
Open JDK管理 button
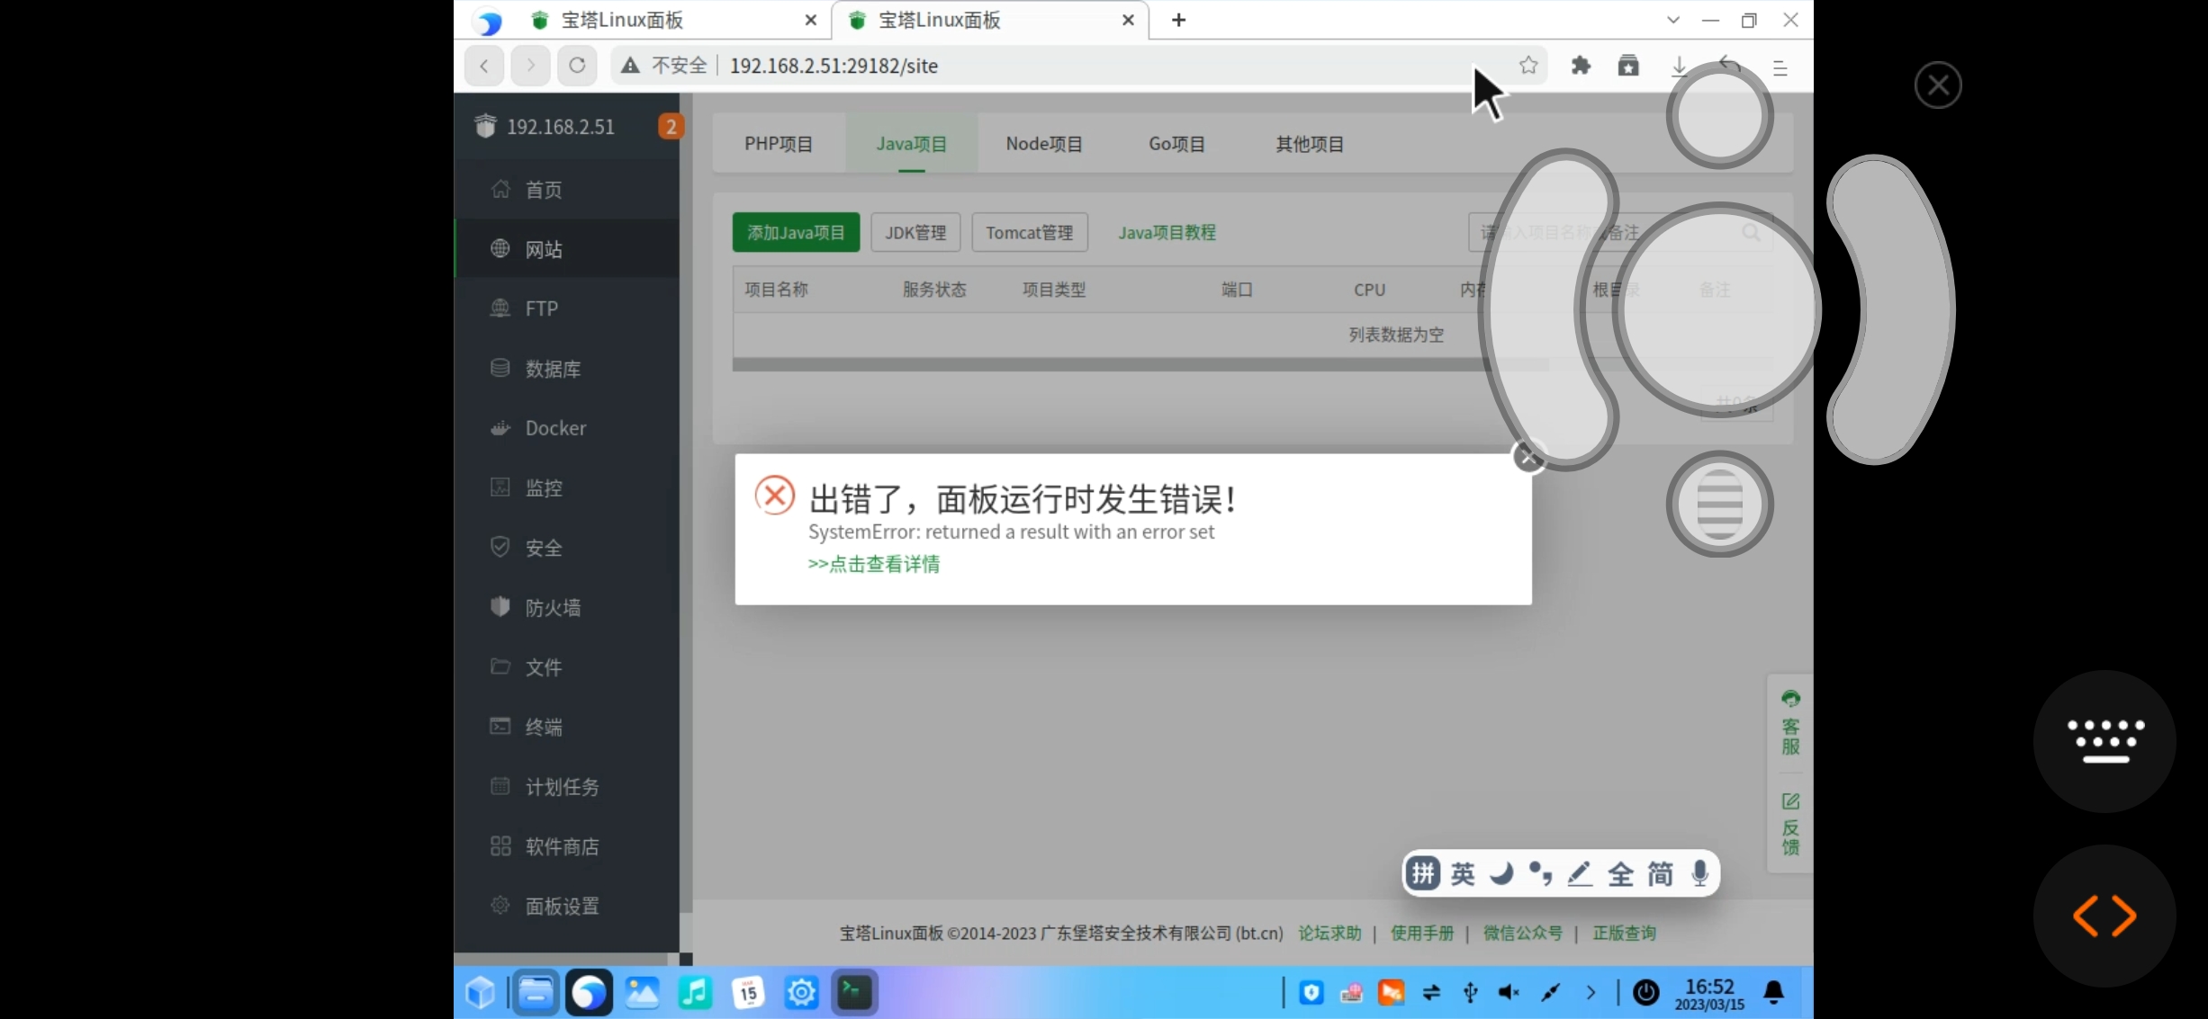click(915, 233)
